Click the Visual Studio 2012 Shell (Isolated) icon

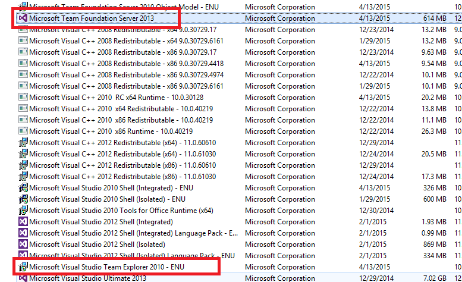click(x=23, y=245)
